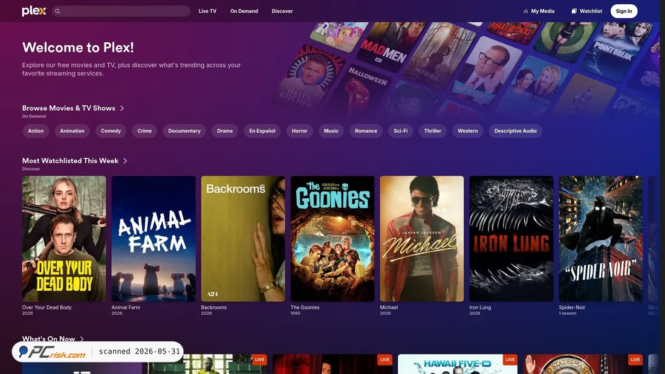
Task: Select the Drama genre chip
Action: [225, 131]
